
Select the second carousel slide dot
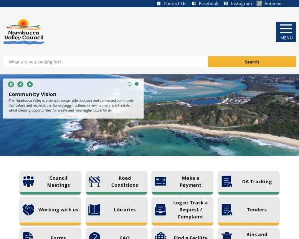coord(137,84)
